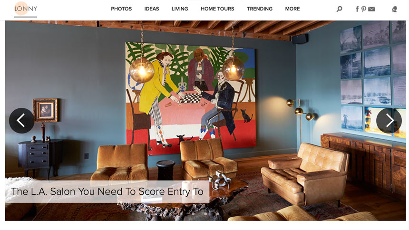Open Home Tours from the navigation
The height and width of the screenshot is (230, 409).
[217, 9]
